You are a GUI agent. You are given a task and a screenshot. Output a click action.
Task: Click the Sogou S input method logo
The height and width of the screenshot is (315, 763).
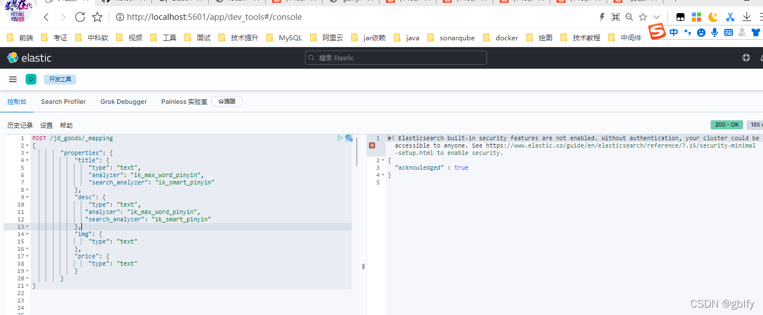pos(658,32)
